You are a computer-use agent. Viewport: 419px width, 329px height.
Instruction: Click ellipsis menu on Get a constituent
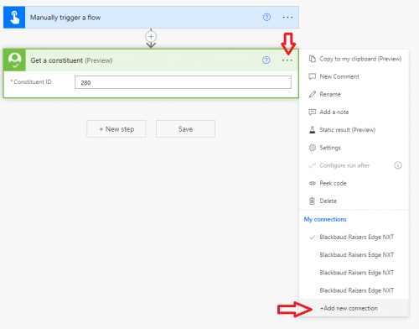tap(287, 60)
